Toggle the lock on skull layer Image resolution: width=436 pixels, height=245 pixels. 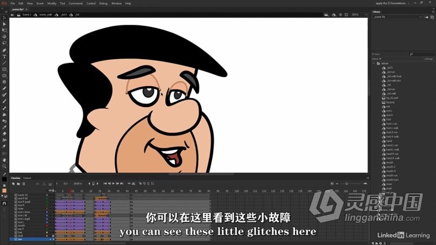click(53, 236)
